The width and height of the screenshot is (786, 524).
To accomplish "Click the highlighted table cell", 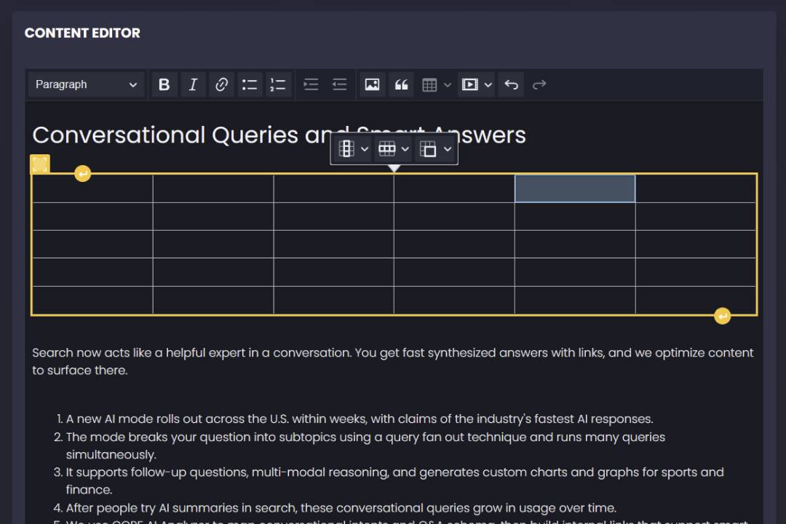I will 575,188.
